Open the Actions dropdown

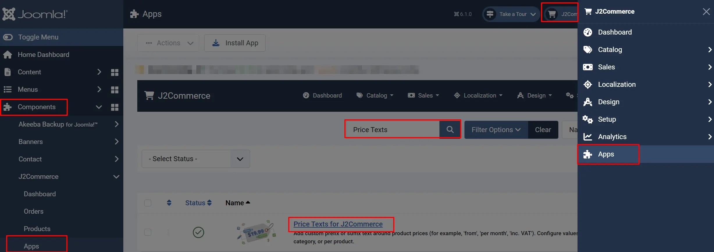[168, 43]
